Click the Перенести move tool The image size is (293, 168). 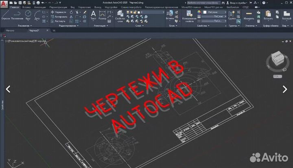pyautogui.click(x=59, y=12)
